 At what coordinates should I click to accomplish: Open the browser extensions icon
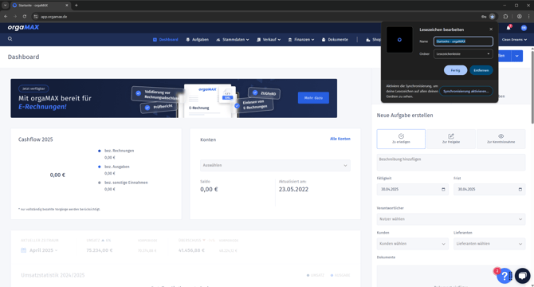click(x=505, y=16)
